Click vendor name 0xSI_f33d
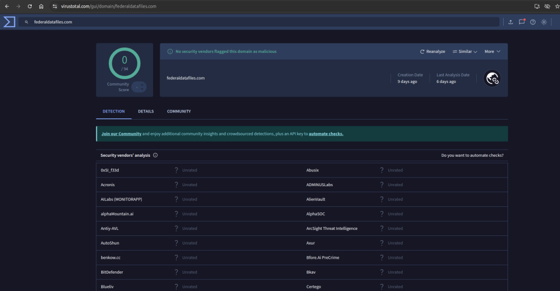 [x=109, y=170]
